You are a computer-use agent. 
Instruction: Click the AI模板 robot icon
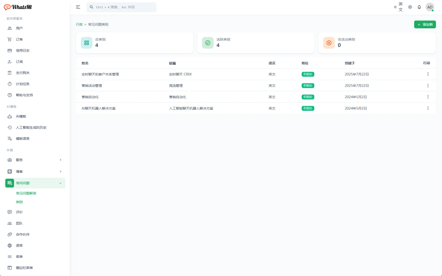tap(10, 116)
